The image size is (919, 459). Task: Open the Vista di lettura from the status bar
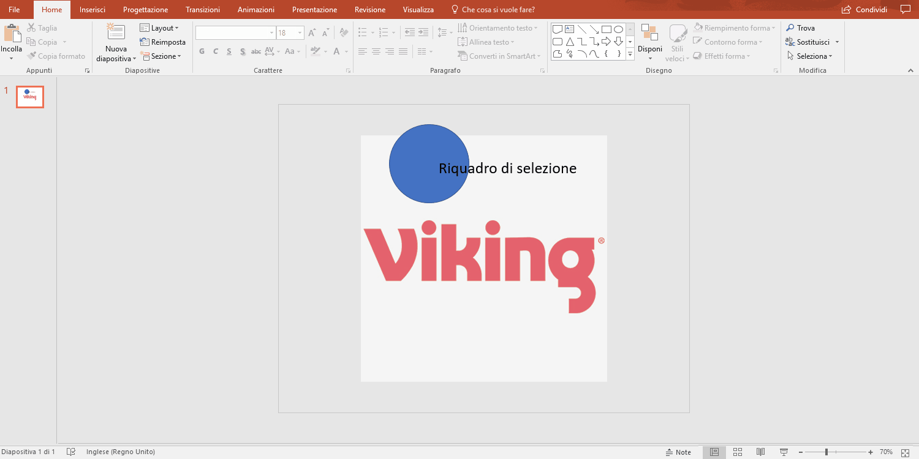(760, 451)
